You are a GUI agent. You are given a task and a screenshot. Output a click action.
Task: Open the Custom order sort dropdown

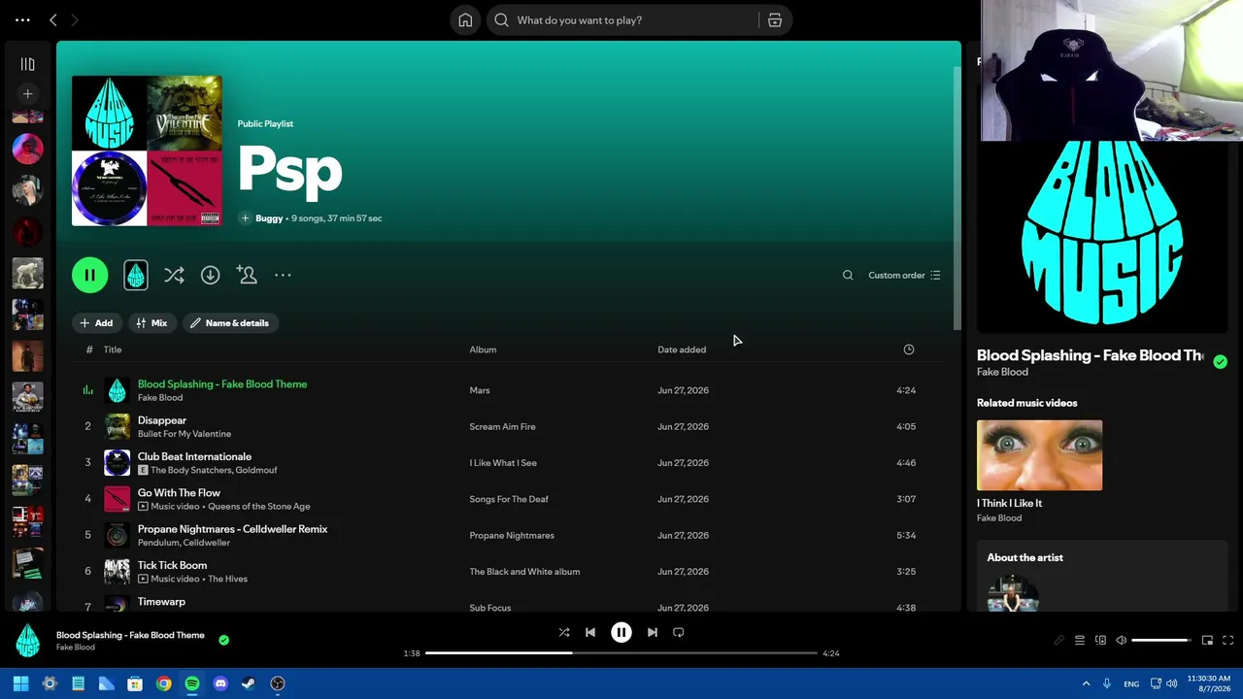pyautogui.click(x=904, y=276)
